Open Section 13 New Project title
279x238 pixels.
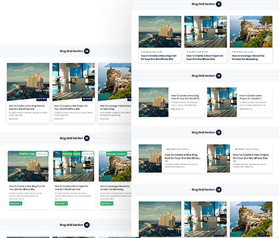pos(251,156)
